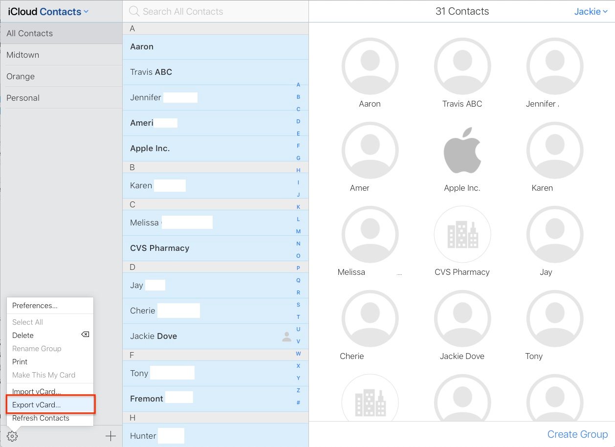The width and height of the screenshot is (615, 447).
Task: Select CVS Pharmacy in the contact list
Action: click(216, 248)
